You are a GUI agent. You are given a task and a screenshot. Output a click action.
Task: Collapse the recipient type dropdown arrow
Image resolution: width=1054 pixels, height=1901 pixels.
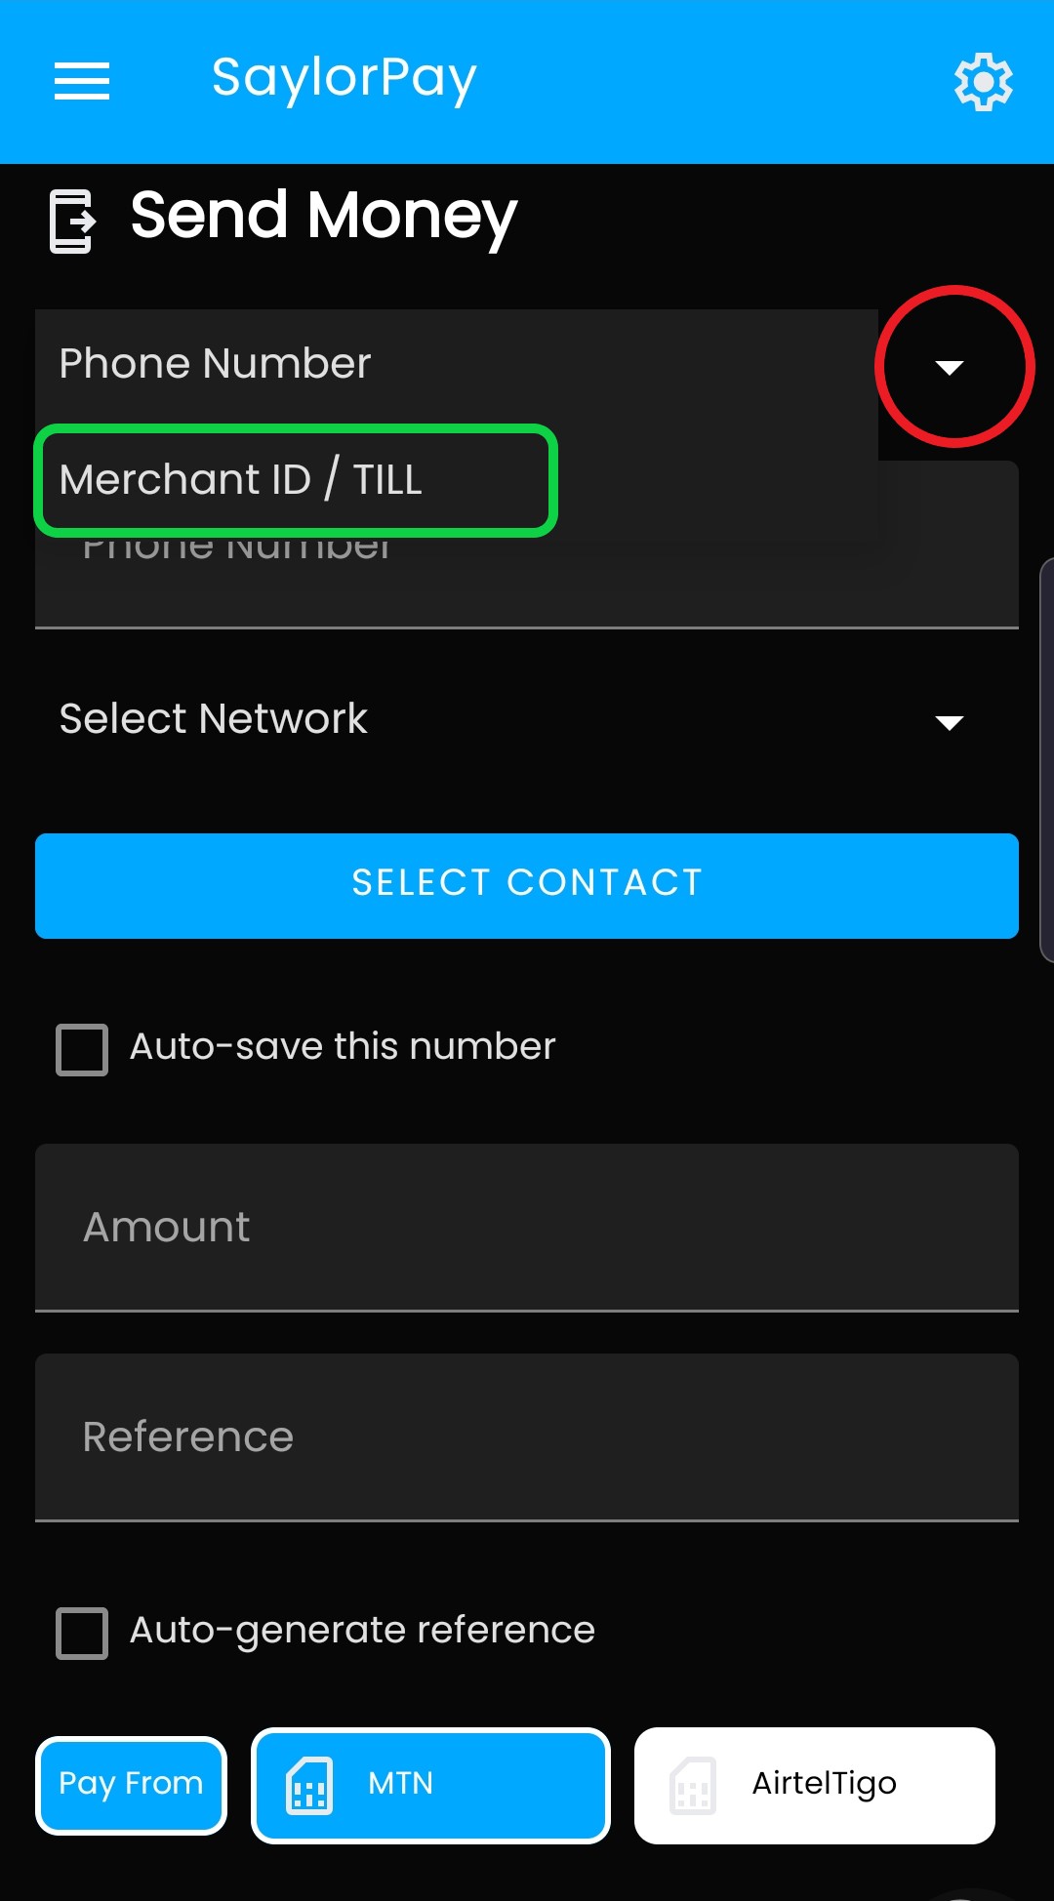[x=950, y=367]
